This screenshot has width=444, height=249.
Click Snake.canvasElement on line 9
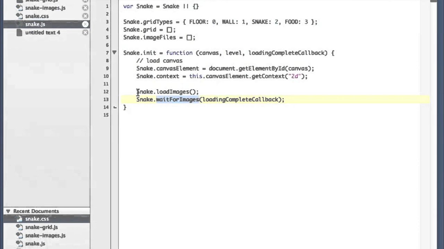click(168, 68)
